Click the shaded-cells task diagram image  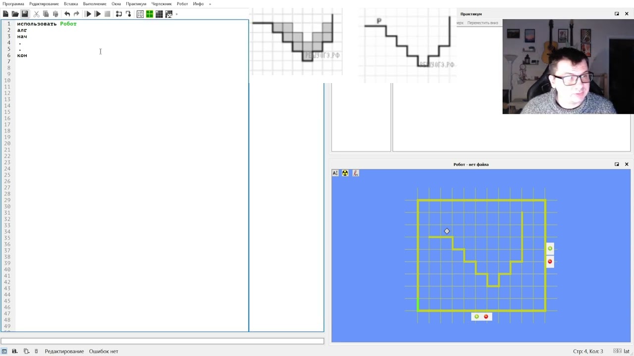point(296,42)
